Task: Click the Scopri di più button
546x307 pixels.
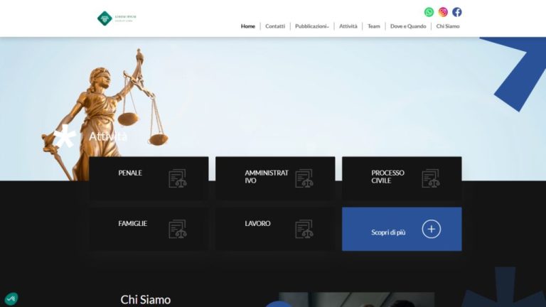Action: 402,229
